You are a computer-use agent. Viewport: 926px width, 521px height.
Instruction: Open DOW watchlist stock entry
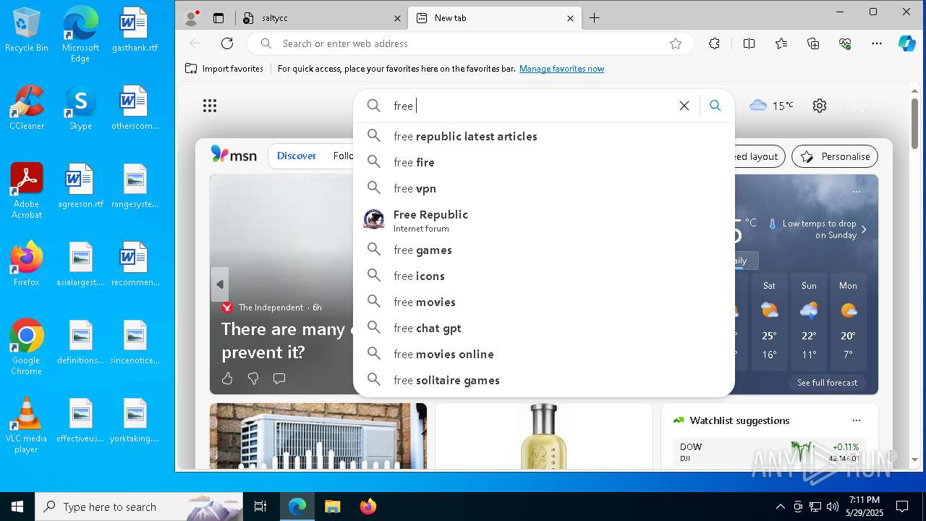[770, 452]
